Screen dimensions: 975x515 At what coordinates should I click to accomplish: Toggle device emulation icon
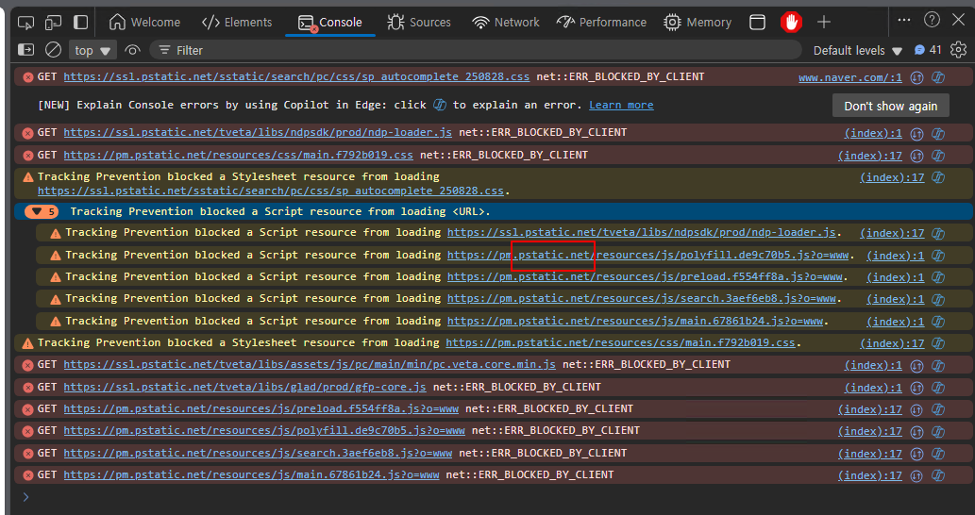click(54, 23)
